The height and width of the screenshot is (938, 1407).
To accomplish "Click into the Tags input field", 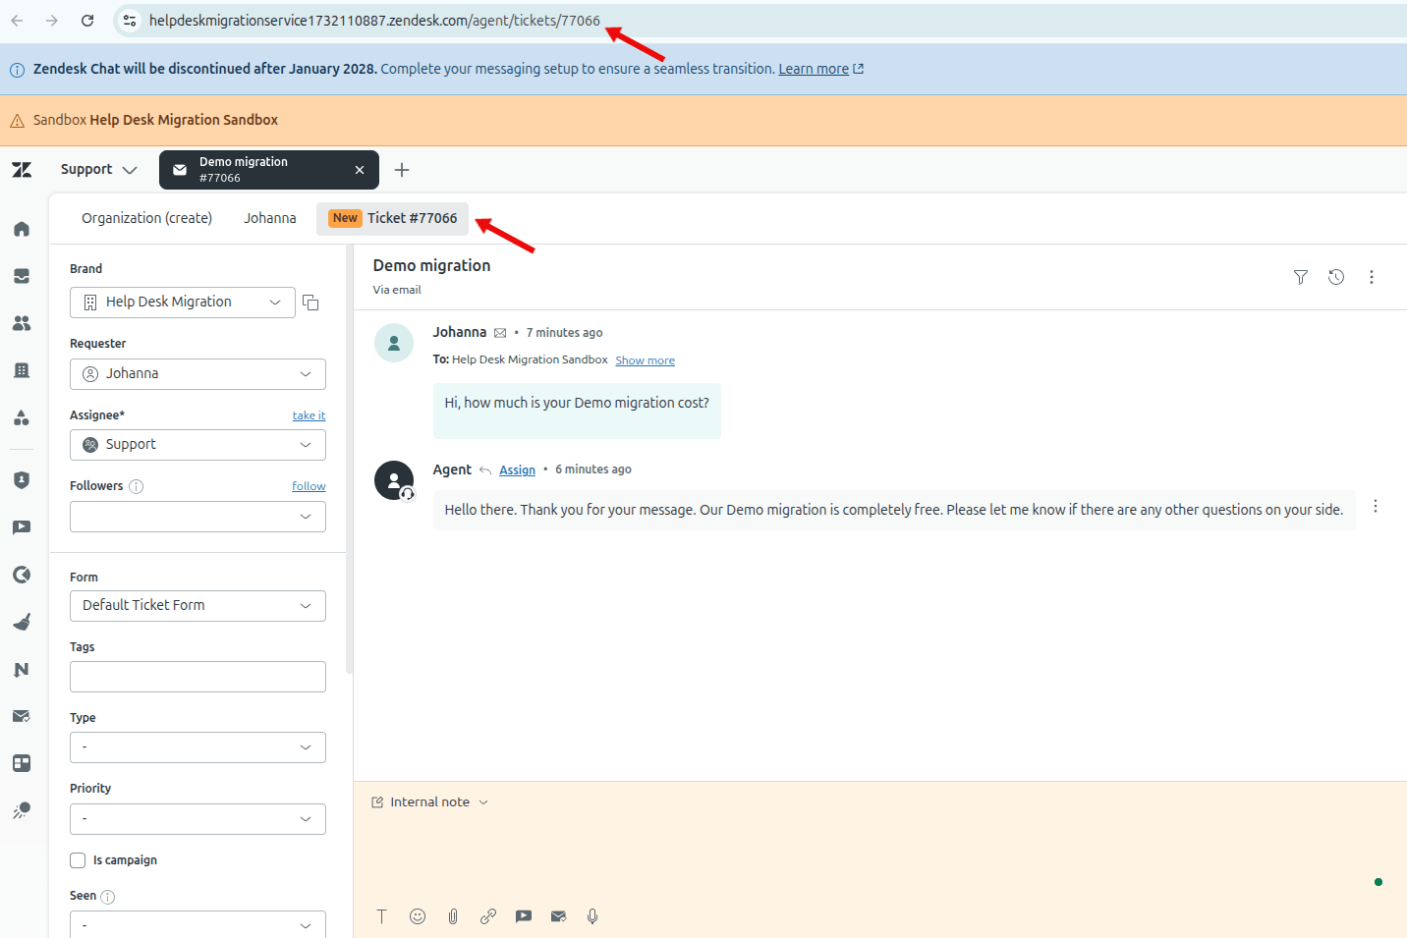I will click(197, 677).
